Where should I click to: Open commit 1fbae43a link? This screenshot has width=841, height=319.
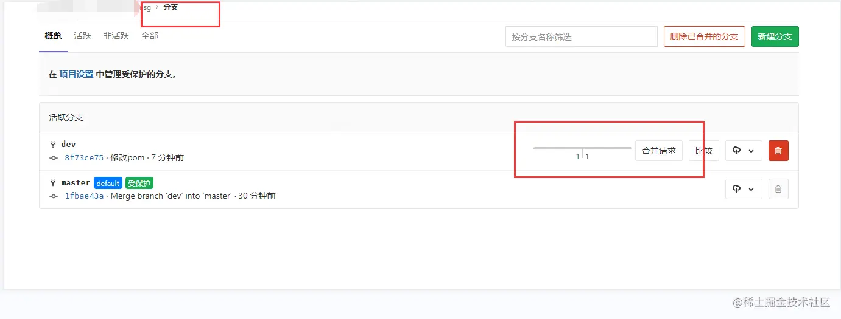point(84,196)
